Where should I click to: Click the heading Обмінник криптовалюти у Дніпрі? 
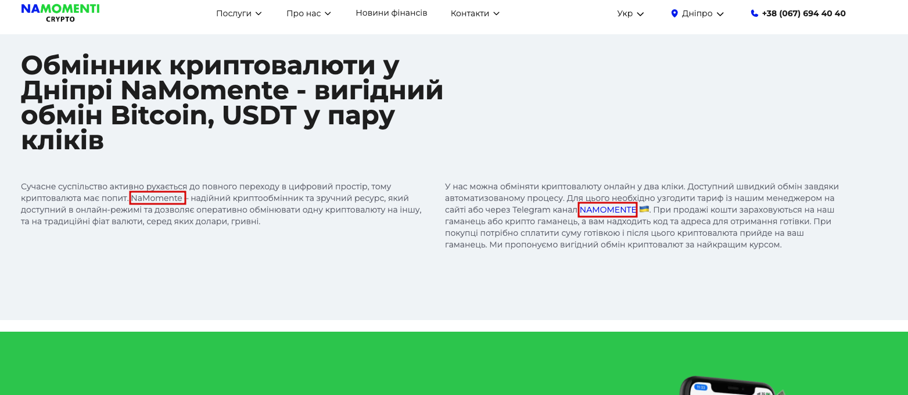click(232, 103)
